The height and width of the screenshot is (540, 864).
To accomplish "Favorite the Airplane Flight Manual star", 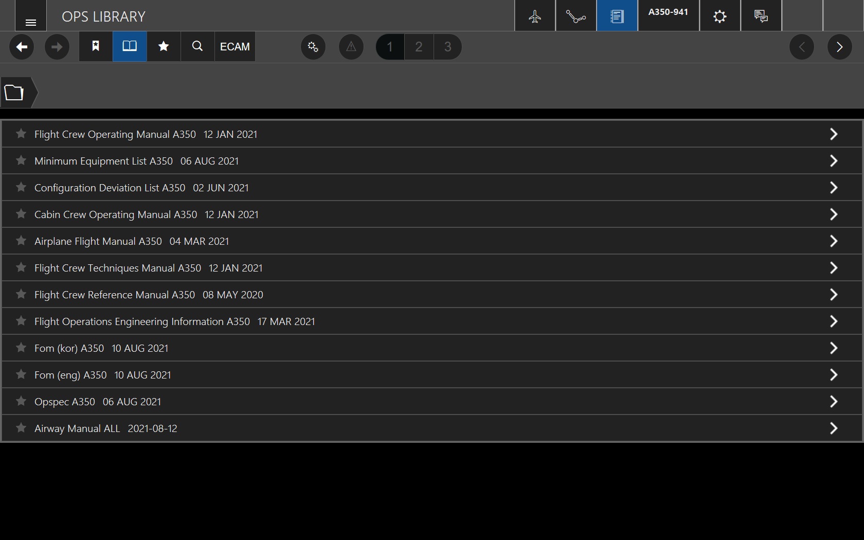I will pos(21,241).
